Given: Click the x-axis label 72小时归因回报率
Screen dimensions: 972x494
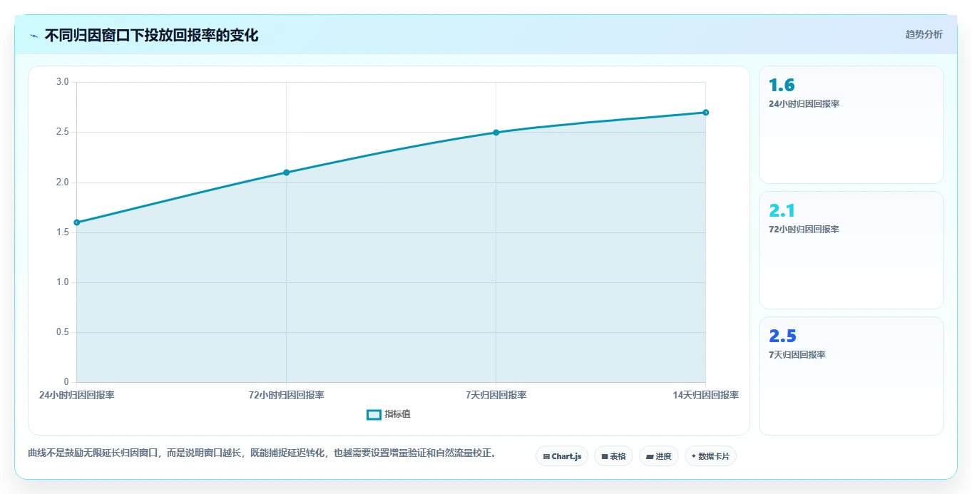Looking at the screenshot, I should [x=286, y=395].
